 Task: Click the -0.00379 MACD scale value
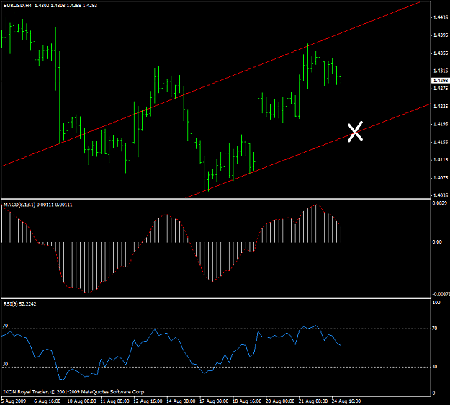tap(441, 294)
